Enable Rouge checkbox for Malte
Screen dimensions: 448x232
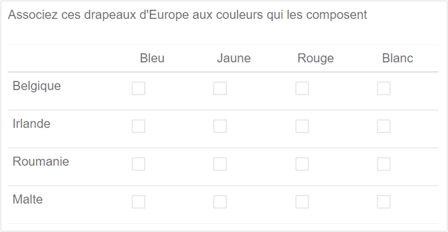click(x=302, y=202)
